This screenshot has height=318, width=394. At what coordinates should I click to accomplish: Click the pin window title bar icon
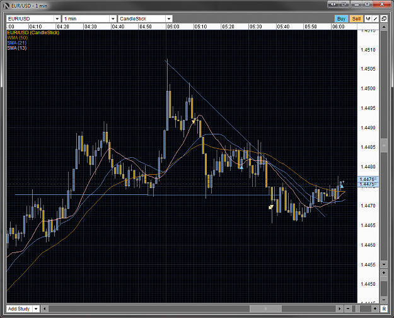(x=344, y=4)
